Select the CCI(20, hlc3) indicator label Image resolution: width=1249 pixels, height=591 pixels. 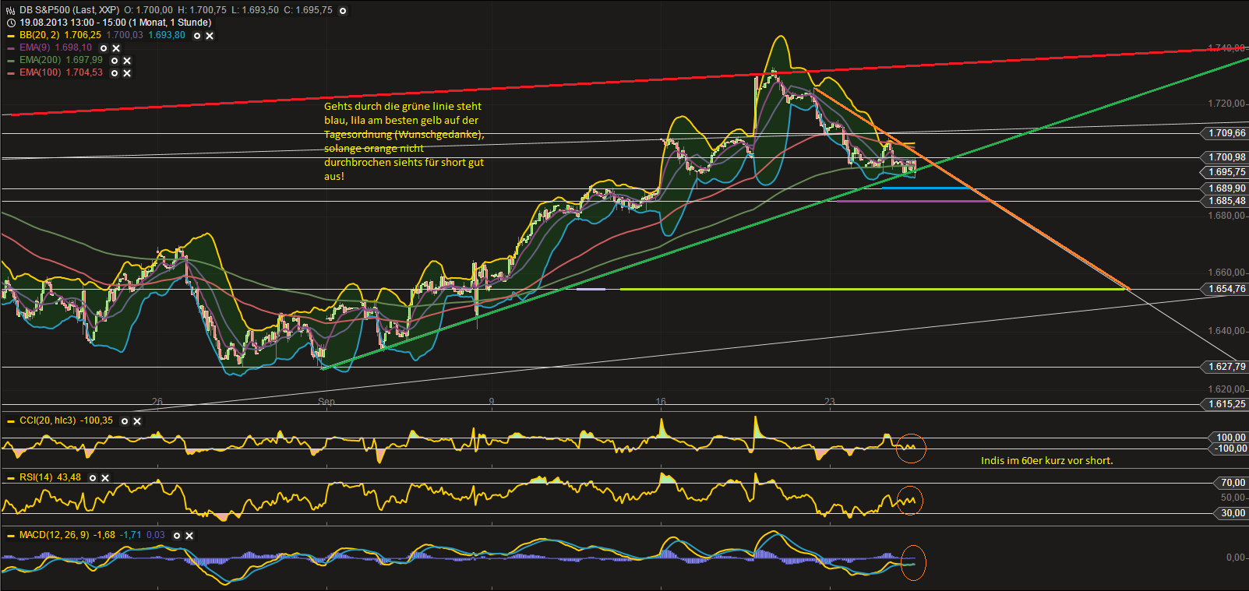(x=48, y=420)
